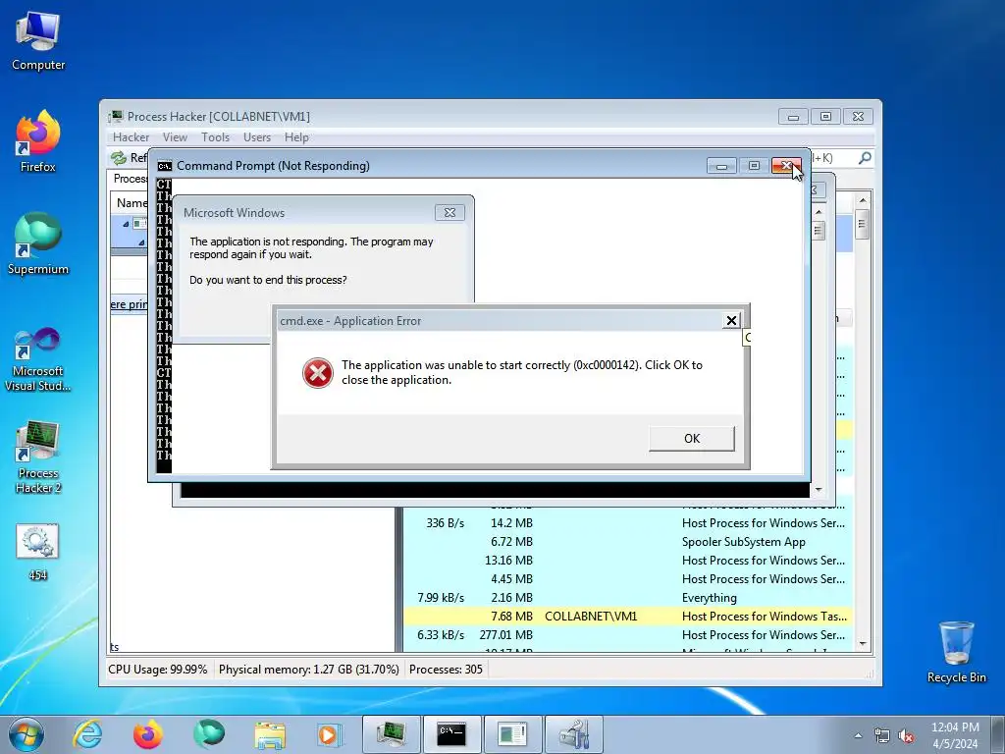
Task: Click CPU Usage 99.99% in status bar
Action: [158, 670]
